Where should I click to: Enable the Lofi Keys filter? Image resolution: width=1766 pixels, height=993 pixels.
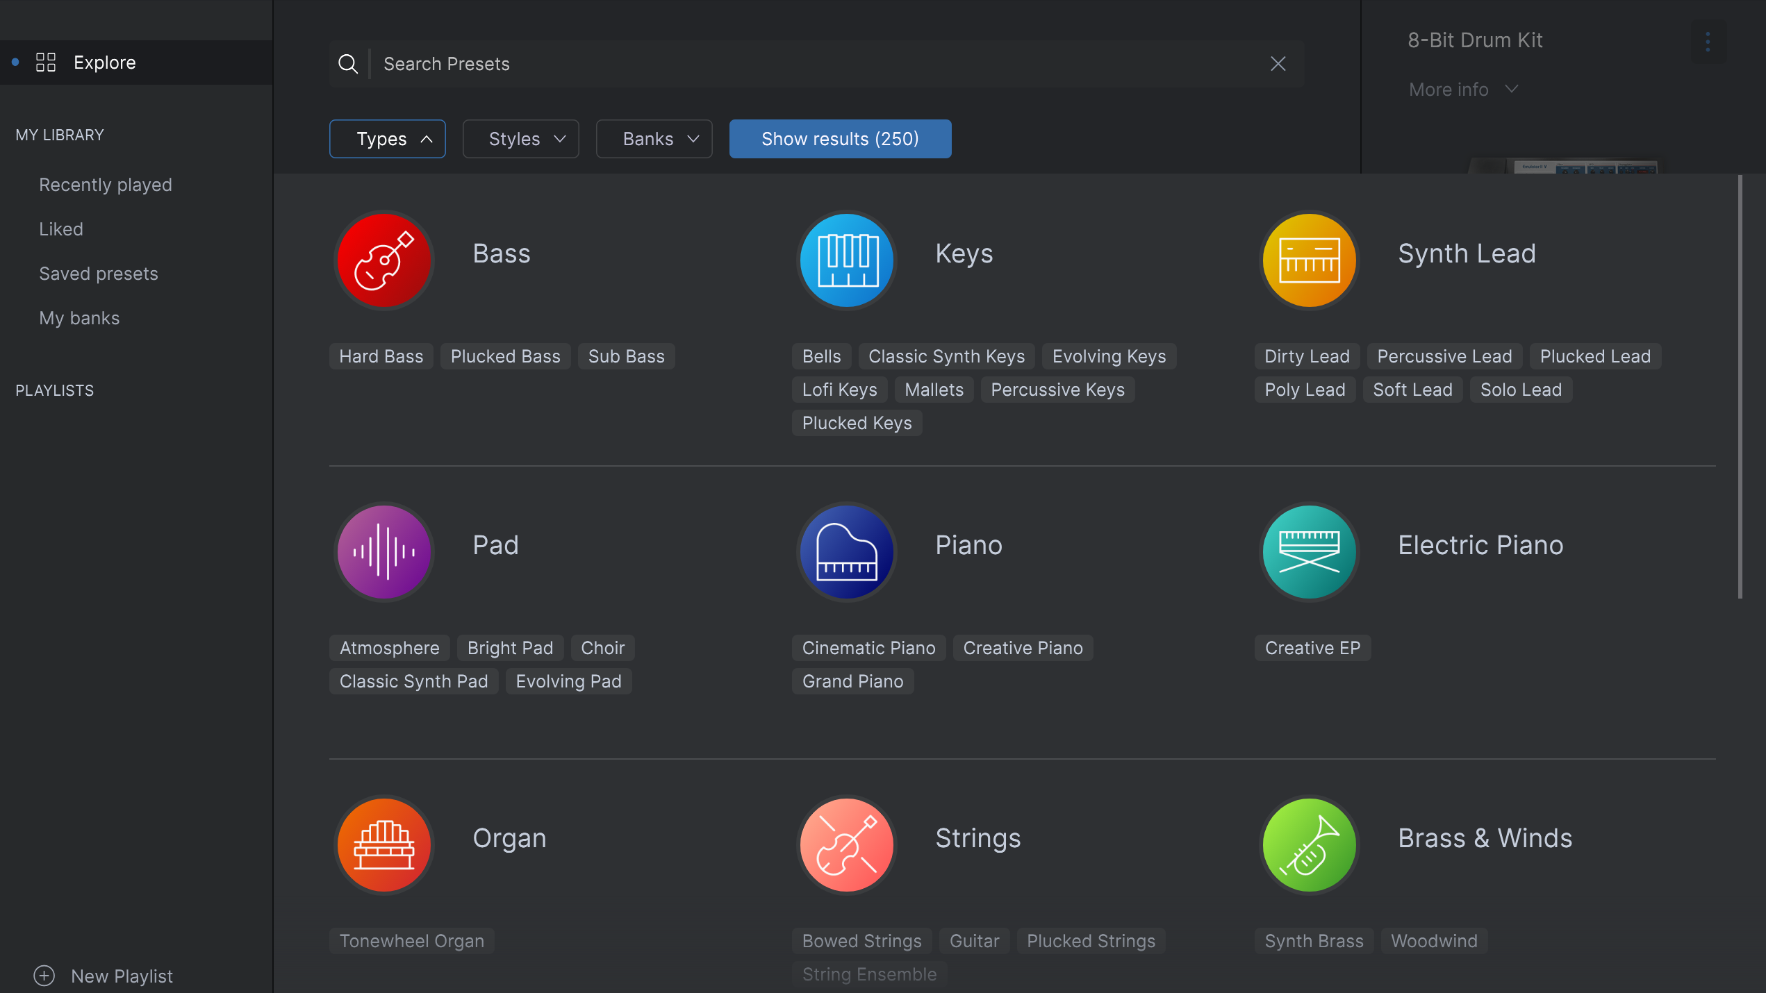coord(839,389)
